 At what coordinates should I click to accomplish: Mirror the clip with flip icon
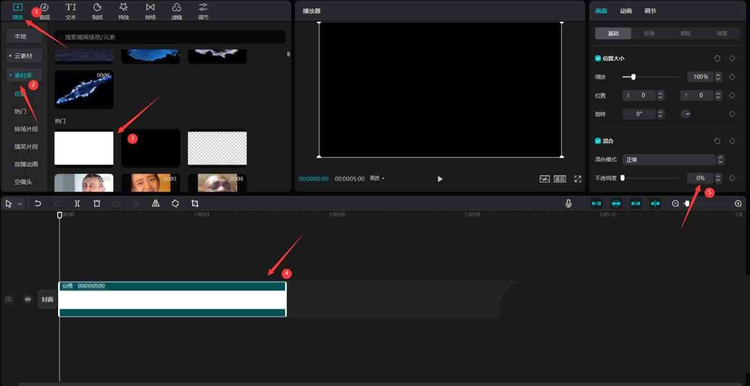click(x=156, y=204)
